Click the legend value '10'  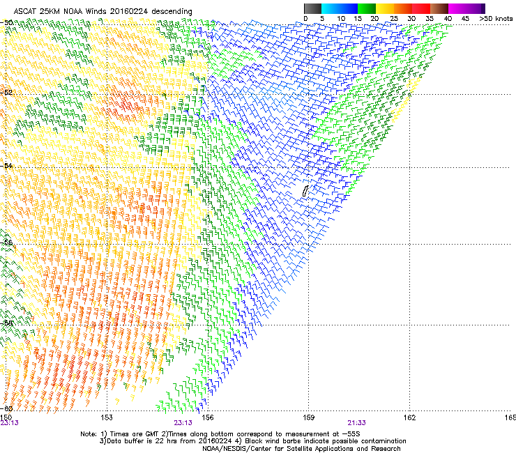coord(341,18)
